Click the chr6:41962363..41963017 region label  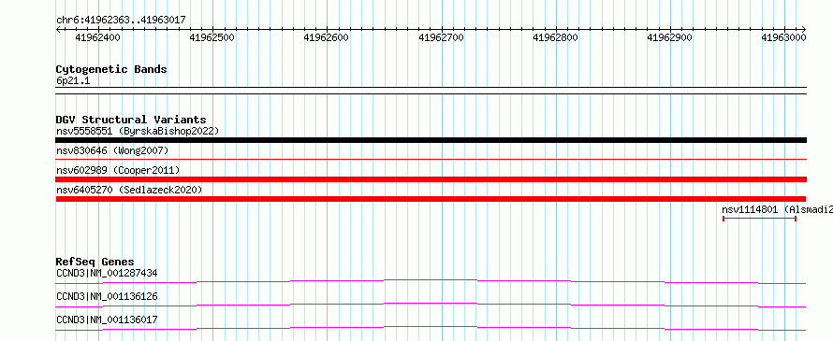click(x=121, y=21)
